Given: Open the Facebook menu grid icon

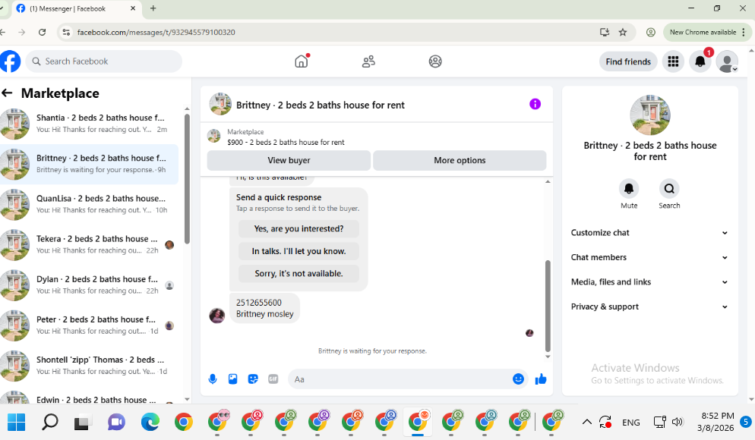Looking at the screenshot, I should pos(673,61).
